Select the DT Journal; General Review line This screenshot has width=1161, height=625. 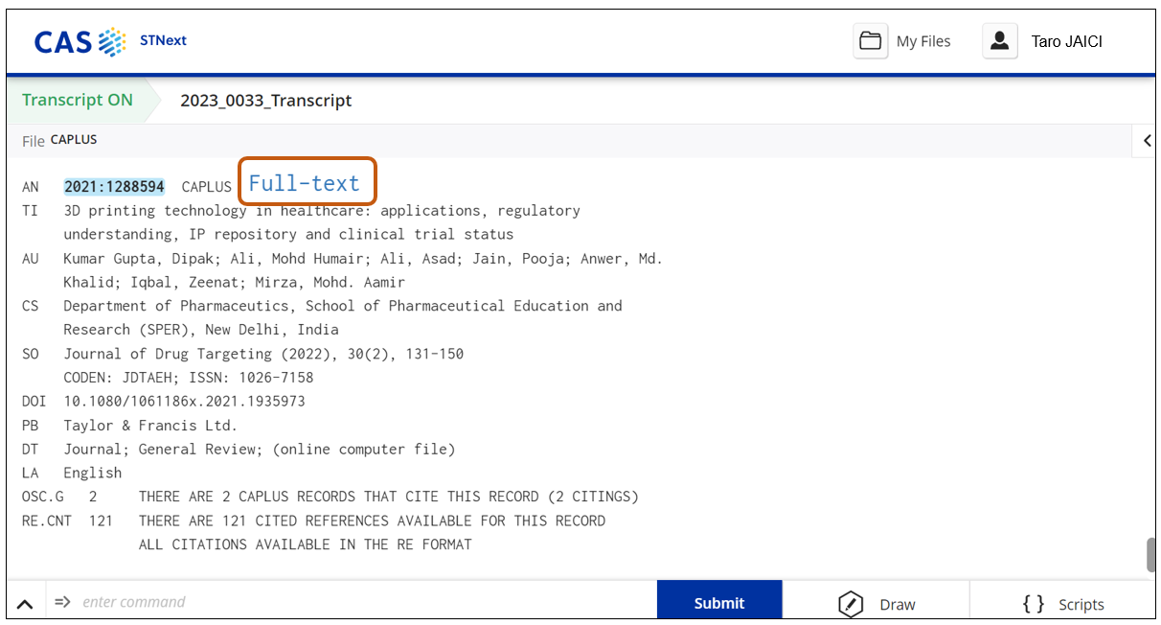[239, 449]
